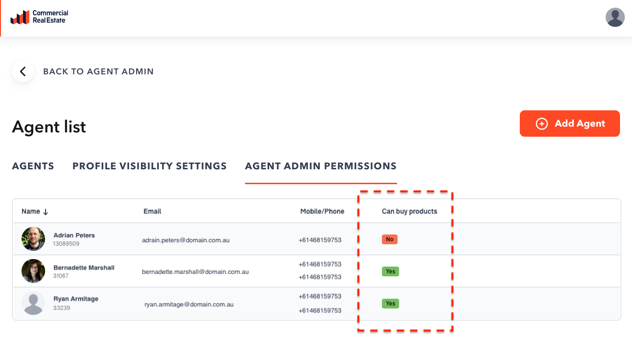
Task: Open the Profile Visibility Settings tab
Action: [x=150, y=166]
